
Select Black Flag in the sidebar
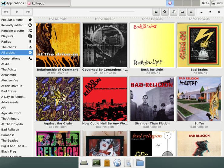click(16, 151)
